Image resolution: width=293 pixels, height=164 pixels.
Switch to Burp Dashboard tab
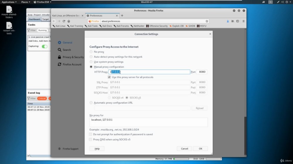pos(34,19)
